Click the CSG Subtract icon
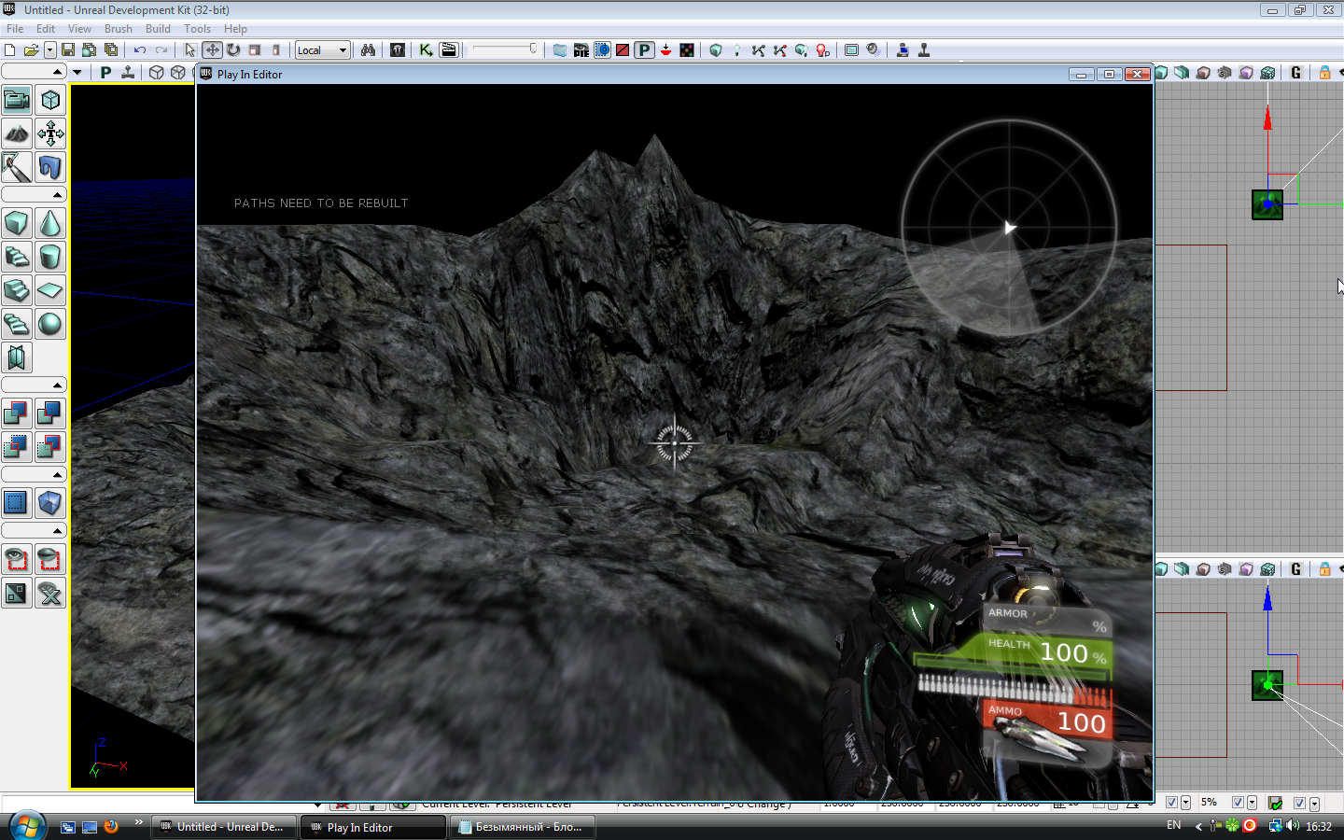Viewport: 1344px width, 840px height. 50,413
